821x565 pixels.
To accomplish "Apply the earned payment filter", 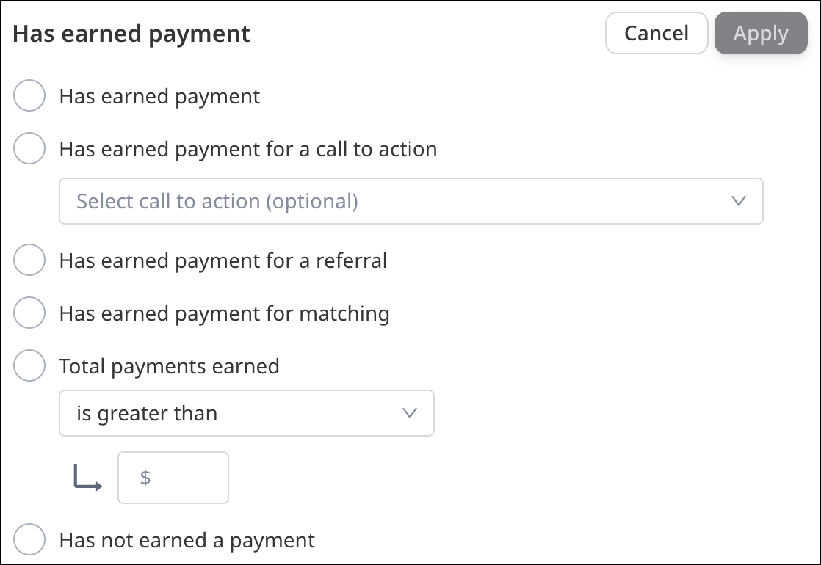I will tap(760, 33).
